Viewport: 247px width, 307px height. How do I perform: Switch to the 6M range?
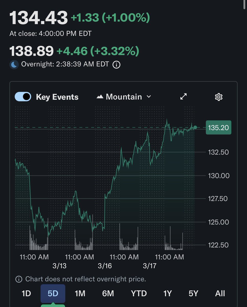[108, 293]
